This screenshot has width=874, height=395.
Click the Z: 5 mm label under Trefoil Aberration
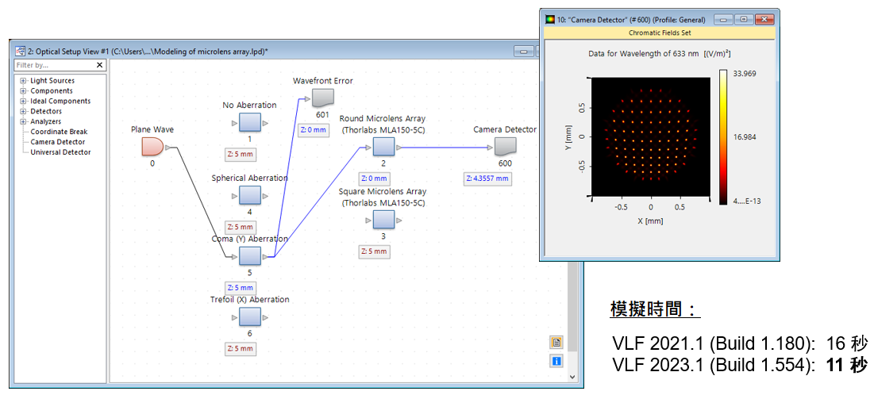241,349
